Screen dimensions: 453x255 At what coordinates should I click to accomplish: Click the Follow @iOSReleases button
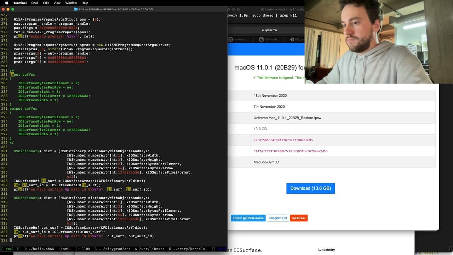pyautogui.click(x=248, y=218)
